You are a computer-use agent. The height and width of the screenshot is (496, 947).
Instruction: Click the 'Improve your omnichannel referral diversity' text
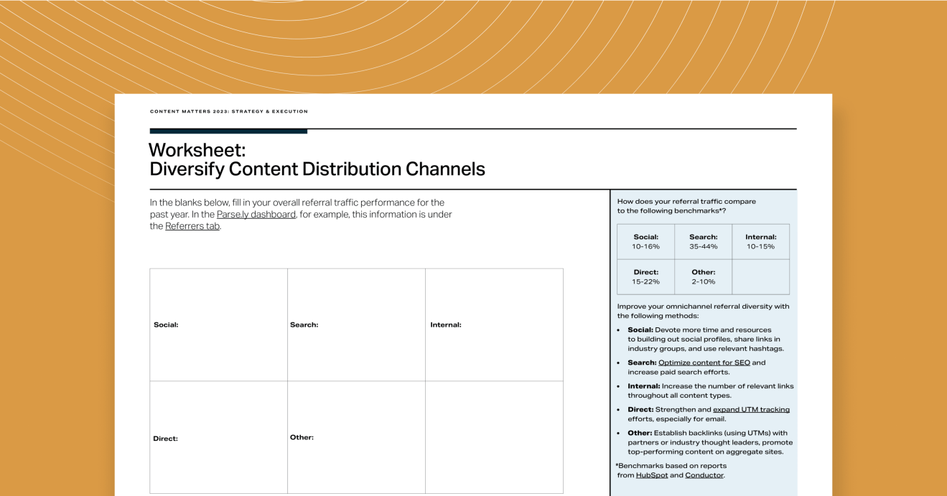tap(704, 311)
